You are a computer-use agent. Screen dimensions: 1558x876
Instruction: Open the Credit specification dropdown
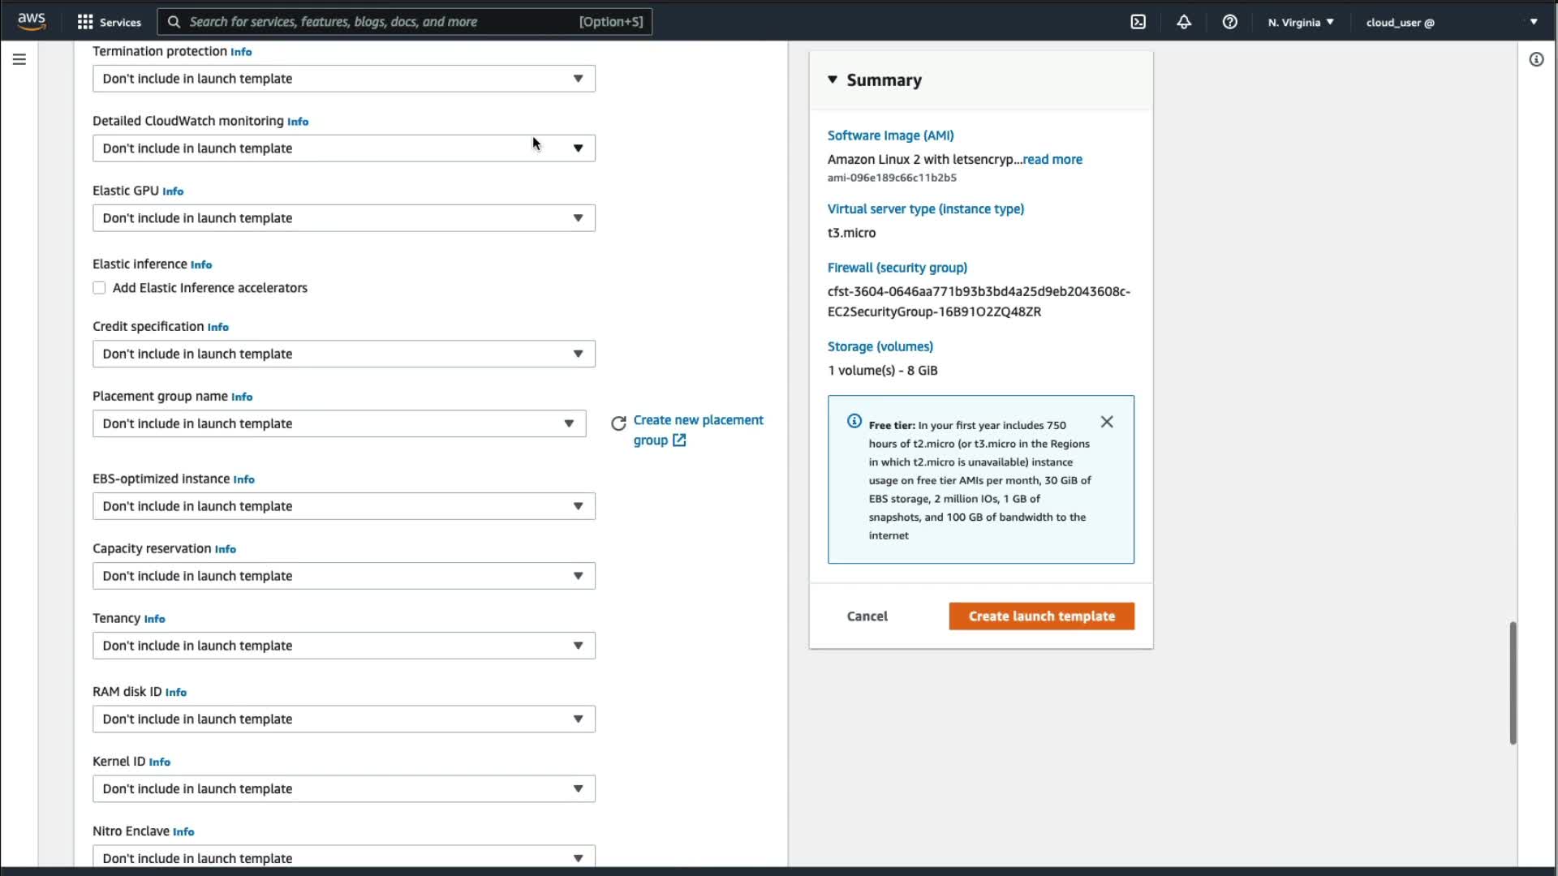click(x=343, y=354)
